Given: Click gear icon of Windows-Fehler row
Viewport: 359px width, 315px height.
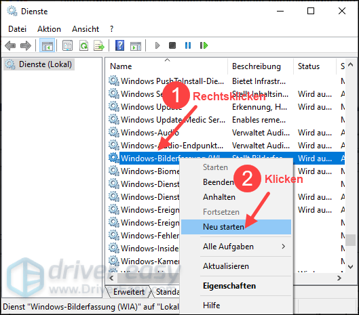Looking at the screenshot, I should pos(114,235).
